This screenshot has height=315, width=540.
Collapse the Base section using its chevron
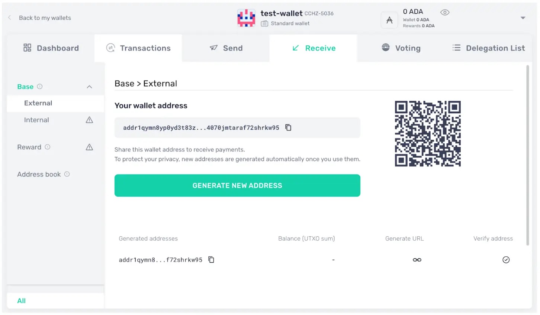click(x=89, y=86)
